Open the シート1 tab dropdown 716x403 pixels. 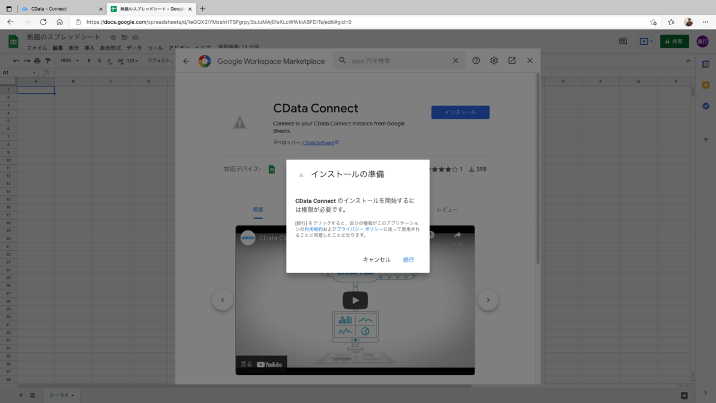click(72, 396)
